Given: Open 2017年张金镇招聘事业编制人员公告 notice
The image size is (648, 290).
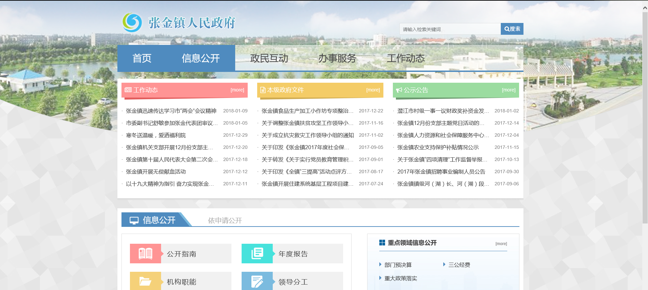Looking at the screenshot, I should click(x=441, y=172).
